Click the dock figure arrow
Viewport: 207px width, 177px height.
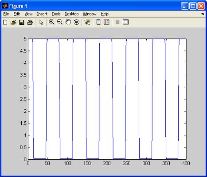[x=203, y=14]
